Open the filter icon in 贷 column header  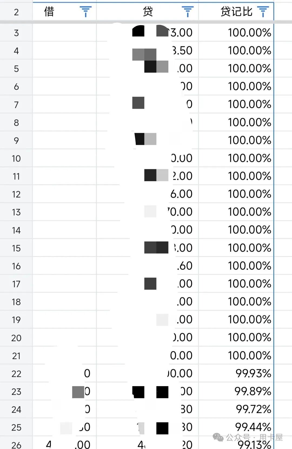point(188,12)
